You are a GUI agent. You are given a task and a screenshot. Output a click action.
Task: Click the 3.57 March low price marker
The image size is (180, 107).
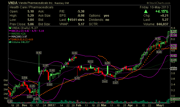(115, 83)
